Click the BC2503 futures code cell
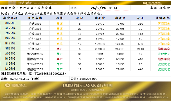The height and width of the screenshot is (102, 171). [x=10, y=58]
